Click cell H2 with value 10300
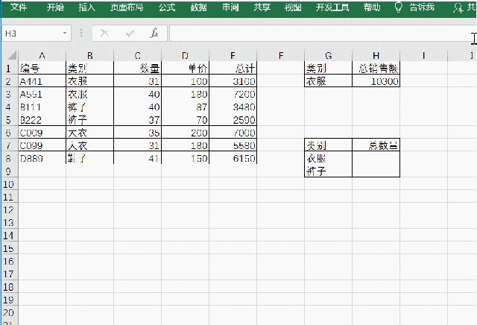Image resolution: width=477 pixels, height=325 pixels. 376,81
